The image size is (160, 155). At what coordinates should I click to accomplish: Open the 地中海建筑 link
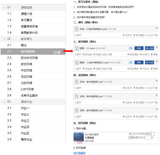coord(80,153)
